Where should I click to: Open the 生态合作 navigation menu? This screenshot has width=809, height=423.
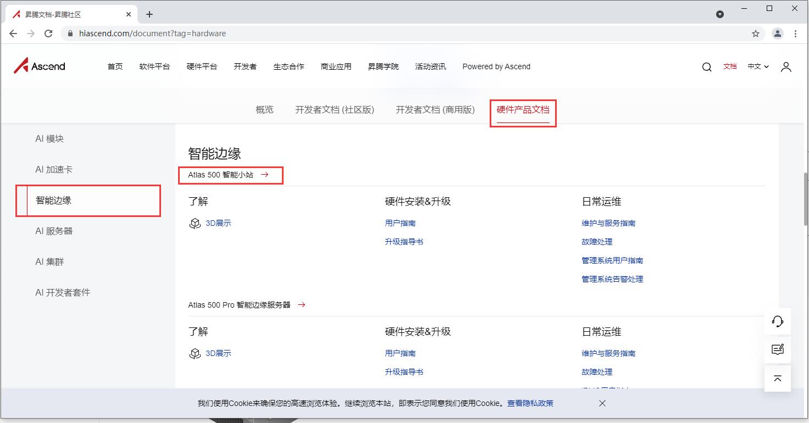point(289,66)
